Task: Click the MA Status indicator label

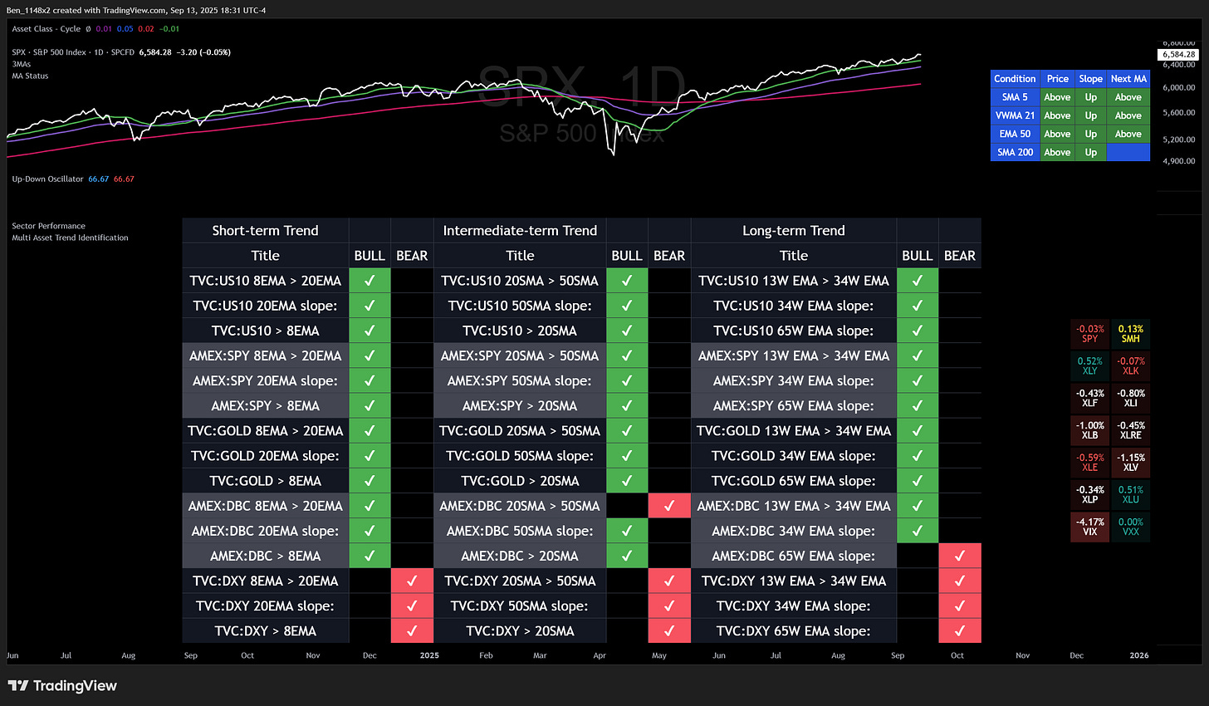Action: click(30, 76)
